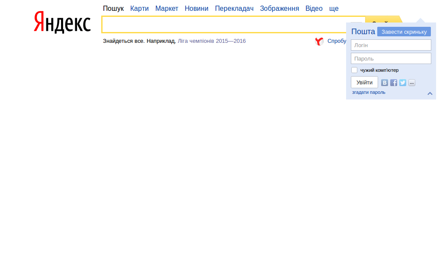This screenshot has width=443, height=279.
Task: Open the 'ще' services menu
Action: [334, 9]
